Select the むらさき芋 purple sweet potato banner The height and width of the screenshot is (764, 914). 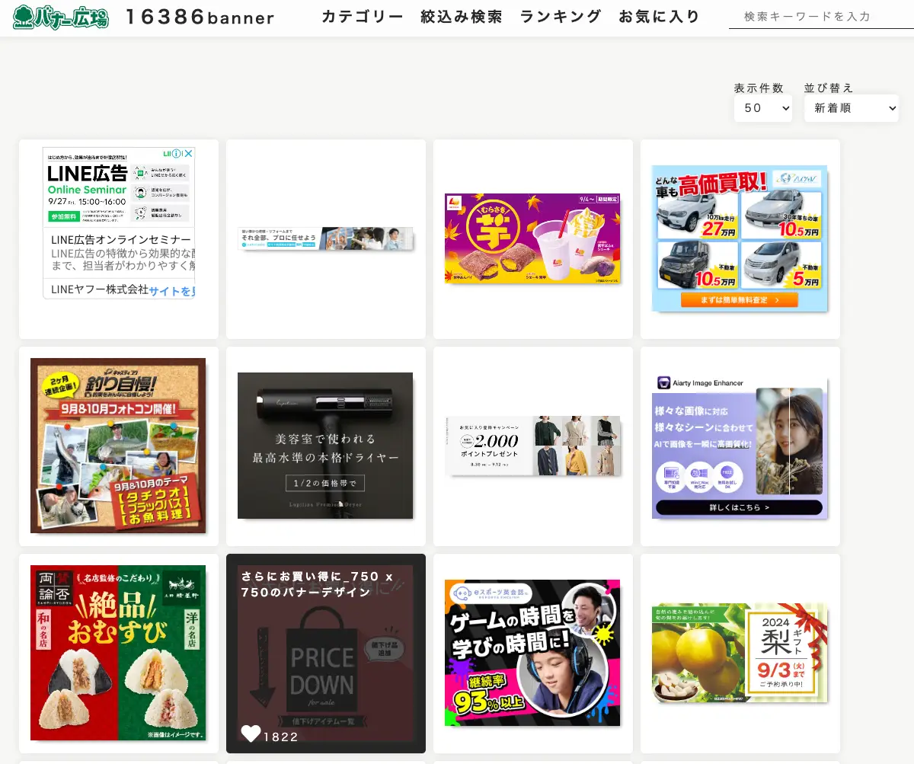point(532,238)
